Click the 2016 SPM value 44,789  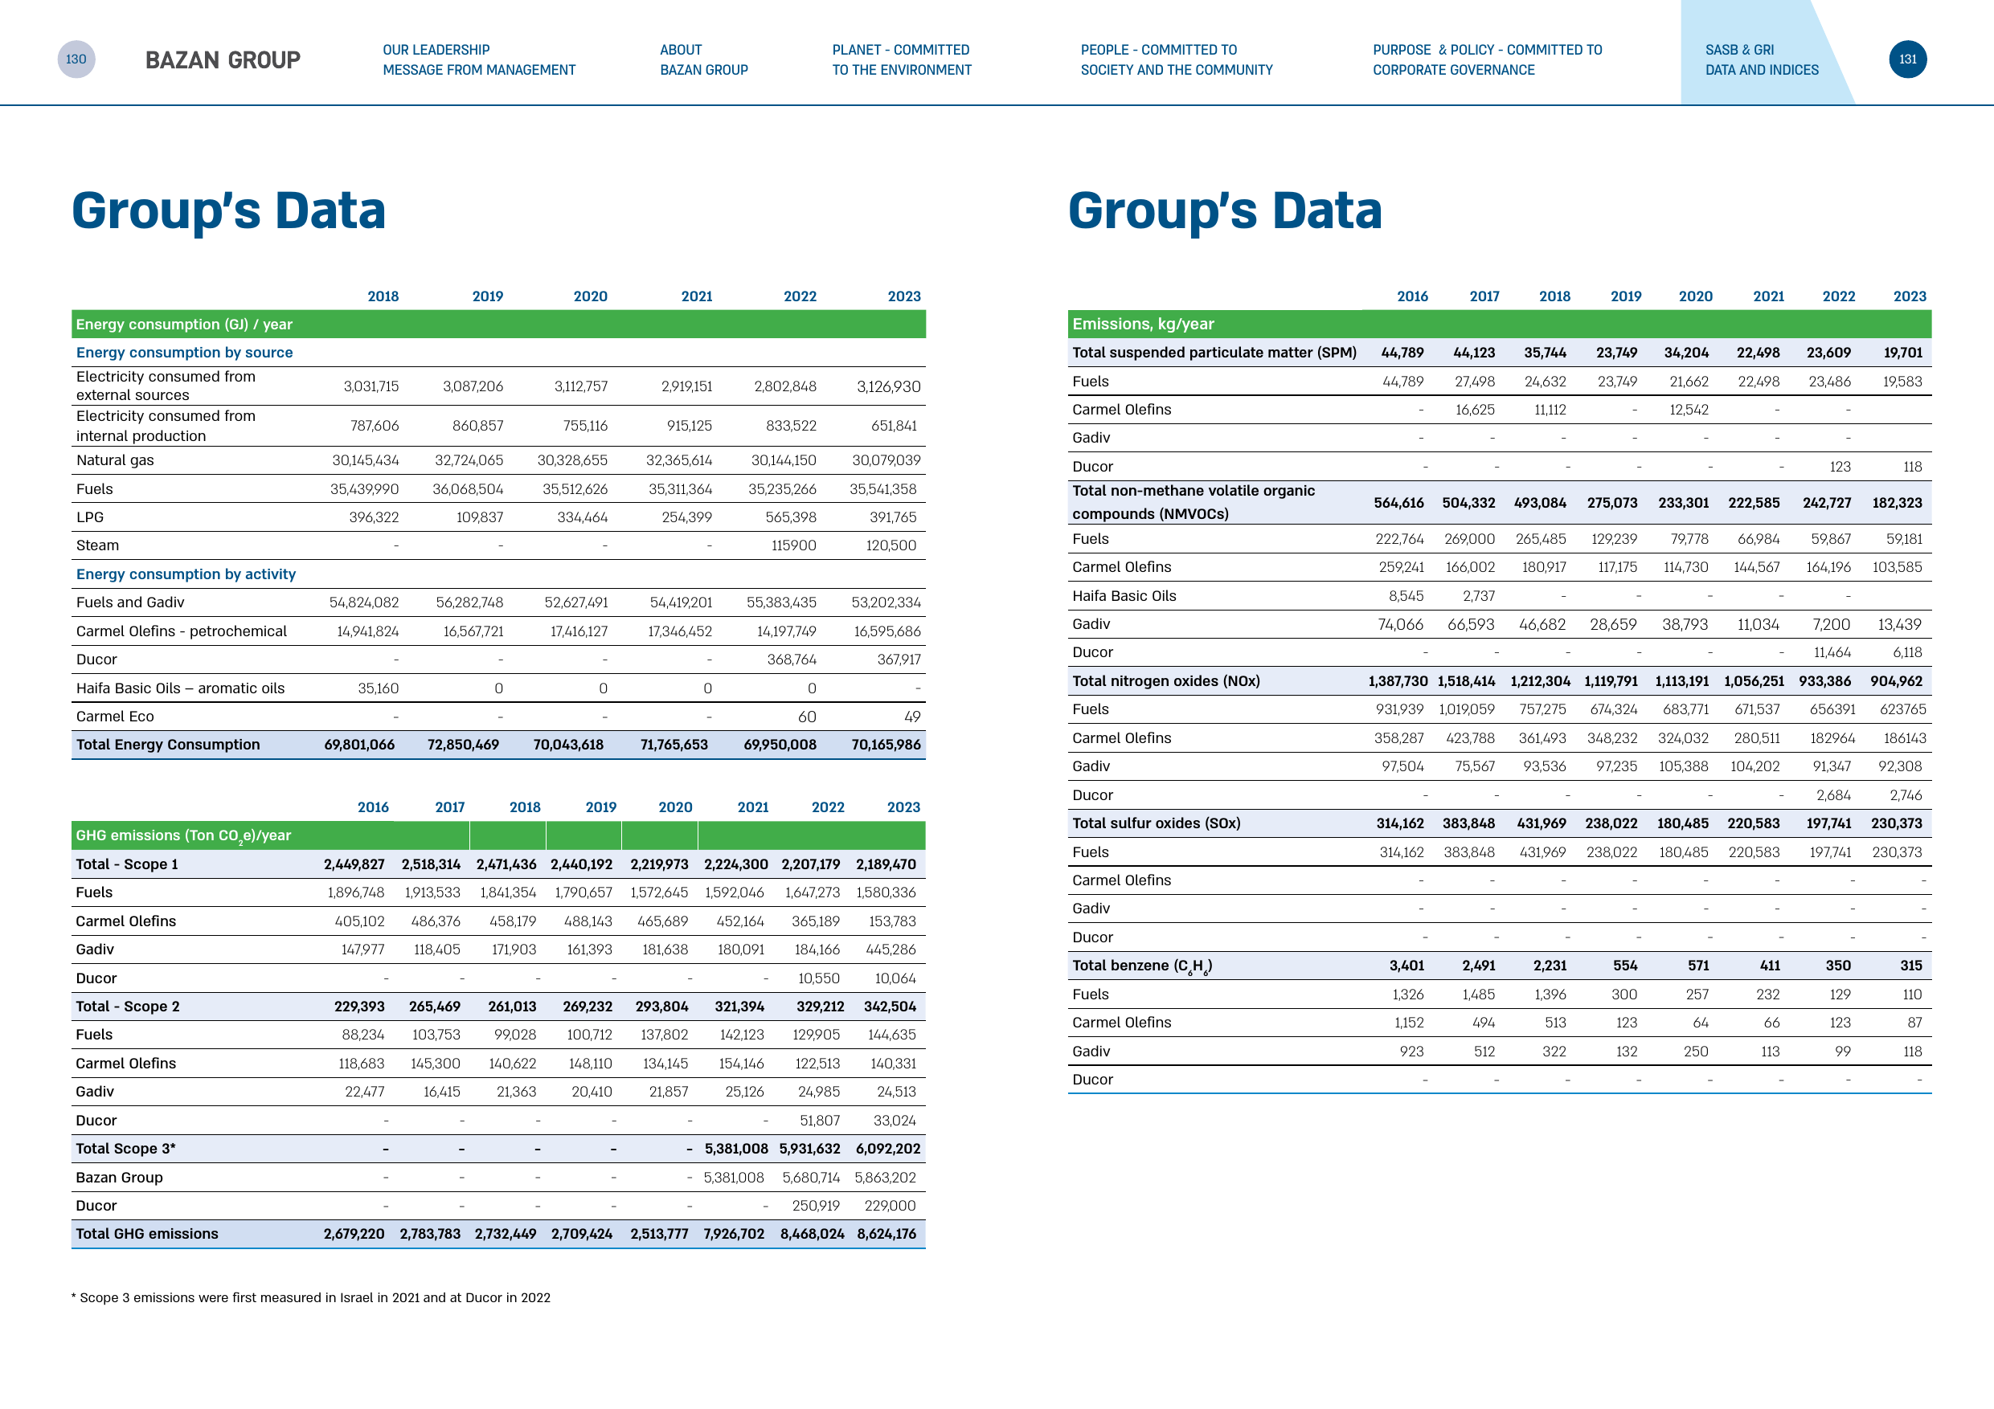(1402, 353)
